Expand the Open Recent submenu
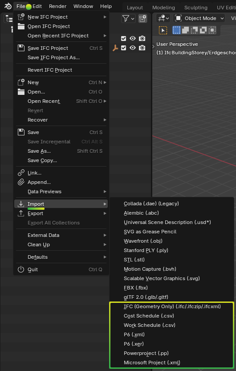 pos(61,101)
